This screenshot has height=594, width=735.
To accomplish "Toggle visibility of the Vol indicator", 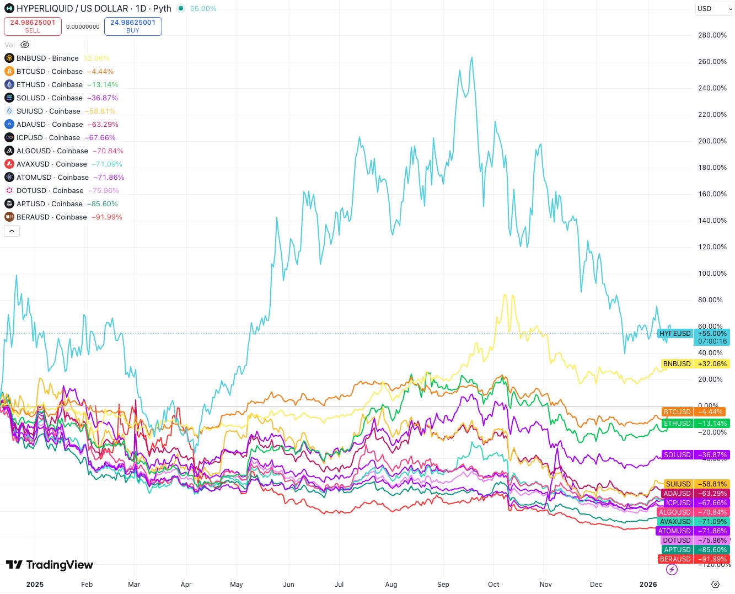I will click(24, 45).
